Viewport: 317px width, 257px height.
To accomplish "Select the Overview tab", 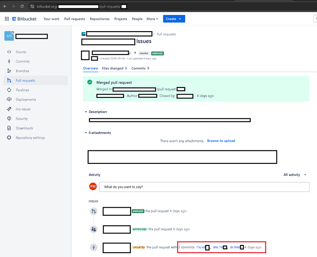I will point(90,68).
